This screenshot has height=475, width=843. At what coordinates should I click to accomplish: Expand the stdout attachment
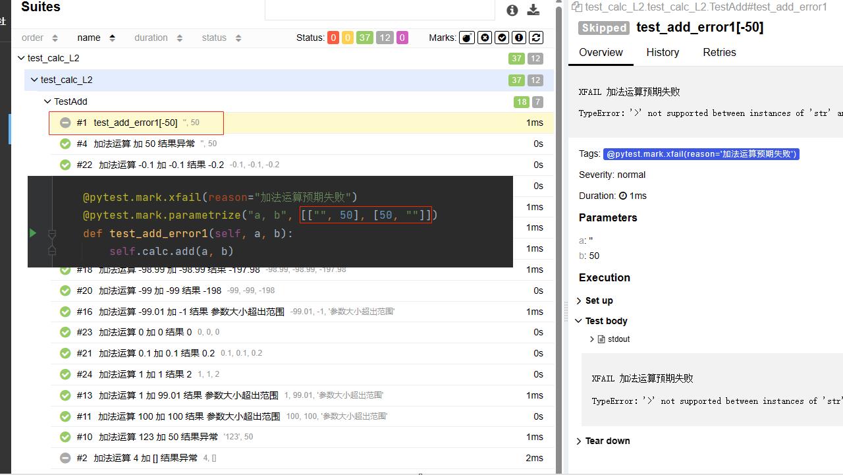point(610,339)
